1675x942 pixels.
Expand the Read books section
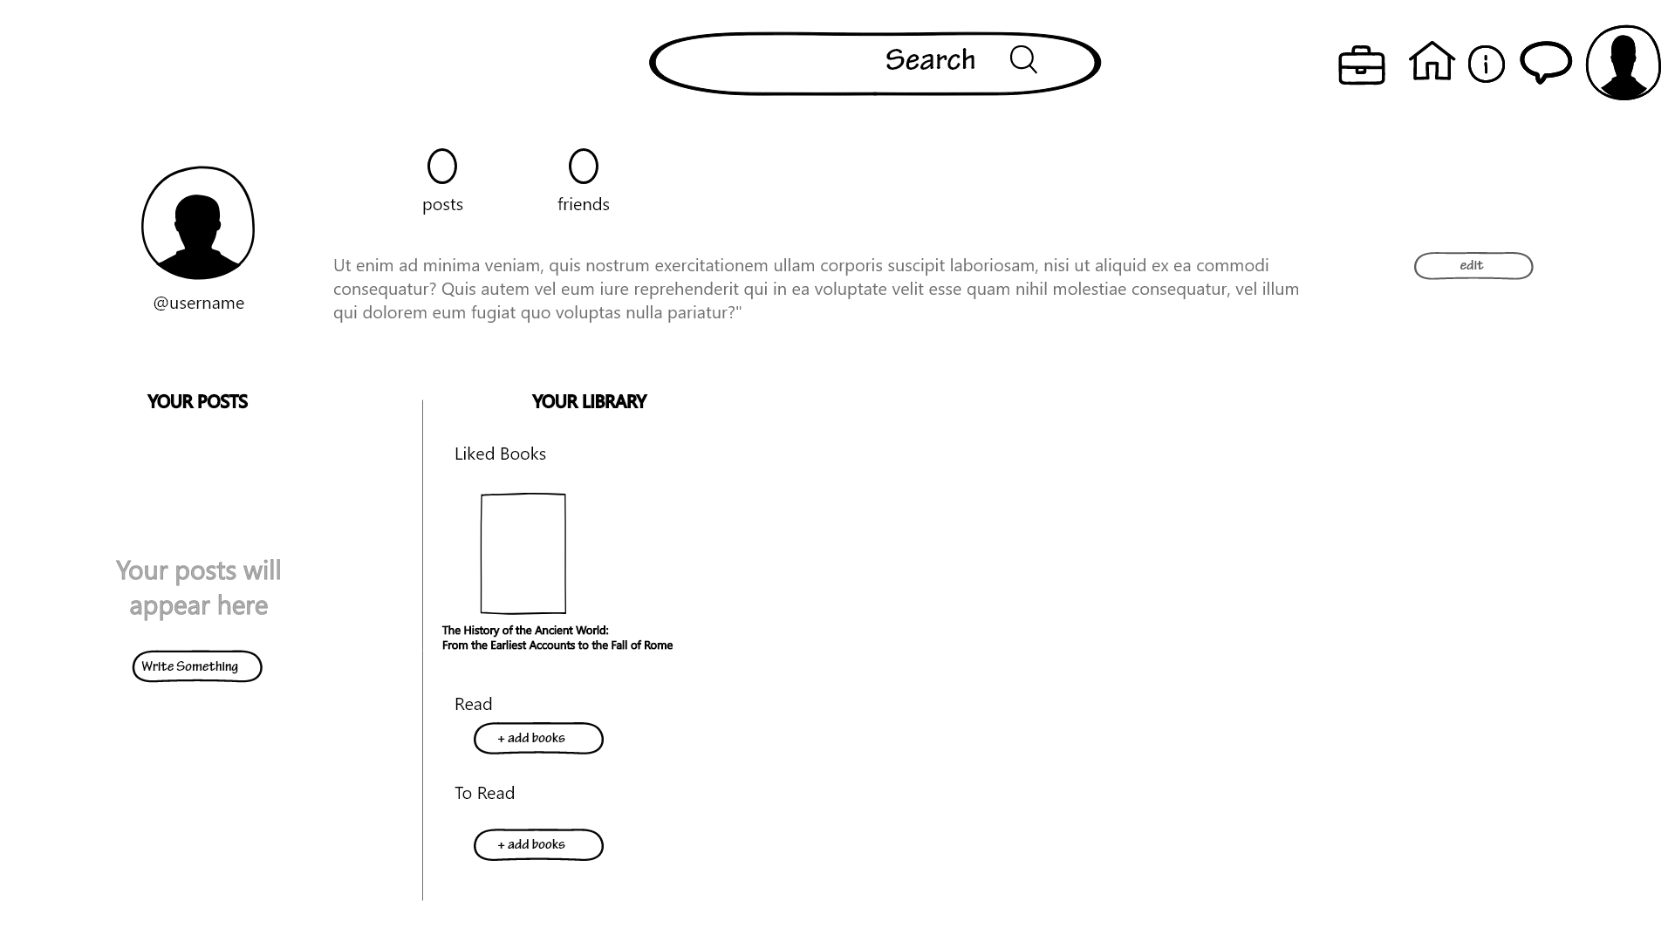473,703
